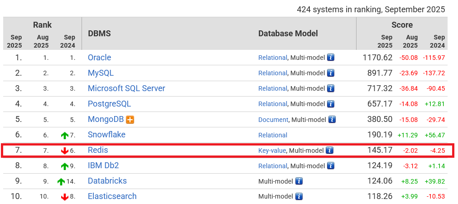This screenshot has height=204, width=458.
Task: Click the info icon in IBM Db2 row
Action: [331, 166]
